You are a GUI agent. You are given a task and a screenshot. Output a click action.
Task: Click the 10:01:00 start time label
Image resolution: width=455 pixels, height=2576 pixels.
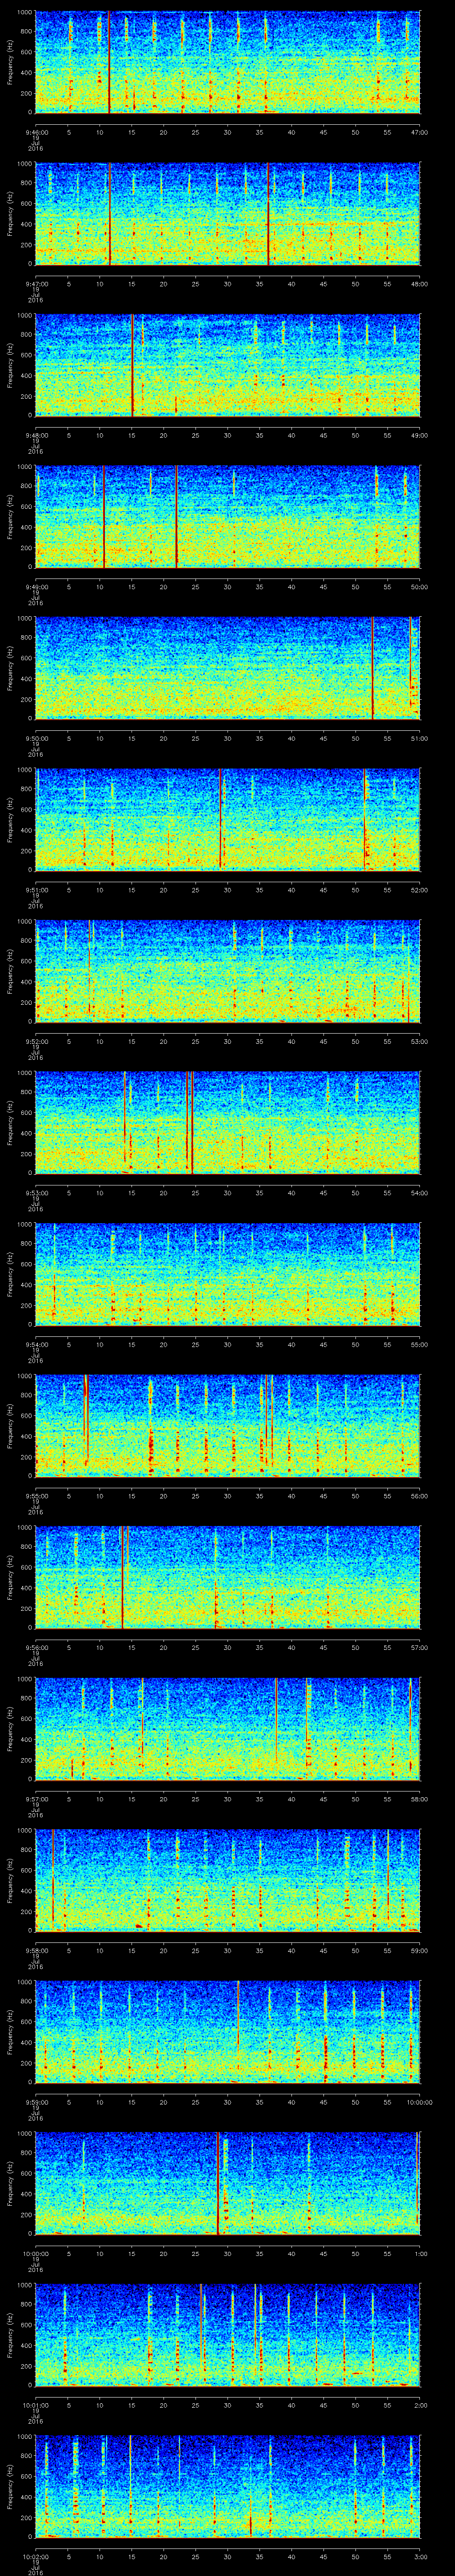[x=36, y=2405]
